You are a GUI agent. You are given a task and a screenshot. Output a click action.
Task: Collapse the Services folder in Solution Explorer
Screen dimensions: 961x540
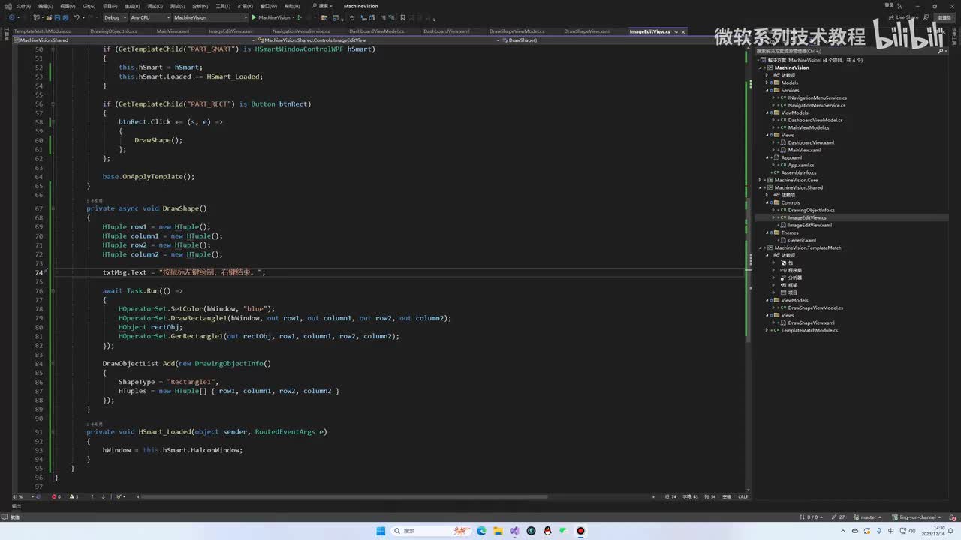(x=767, y=90)
